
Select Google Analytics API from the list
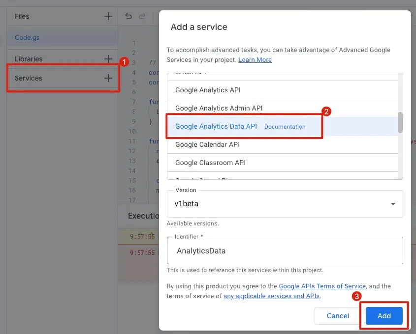[x=208, y=90]
